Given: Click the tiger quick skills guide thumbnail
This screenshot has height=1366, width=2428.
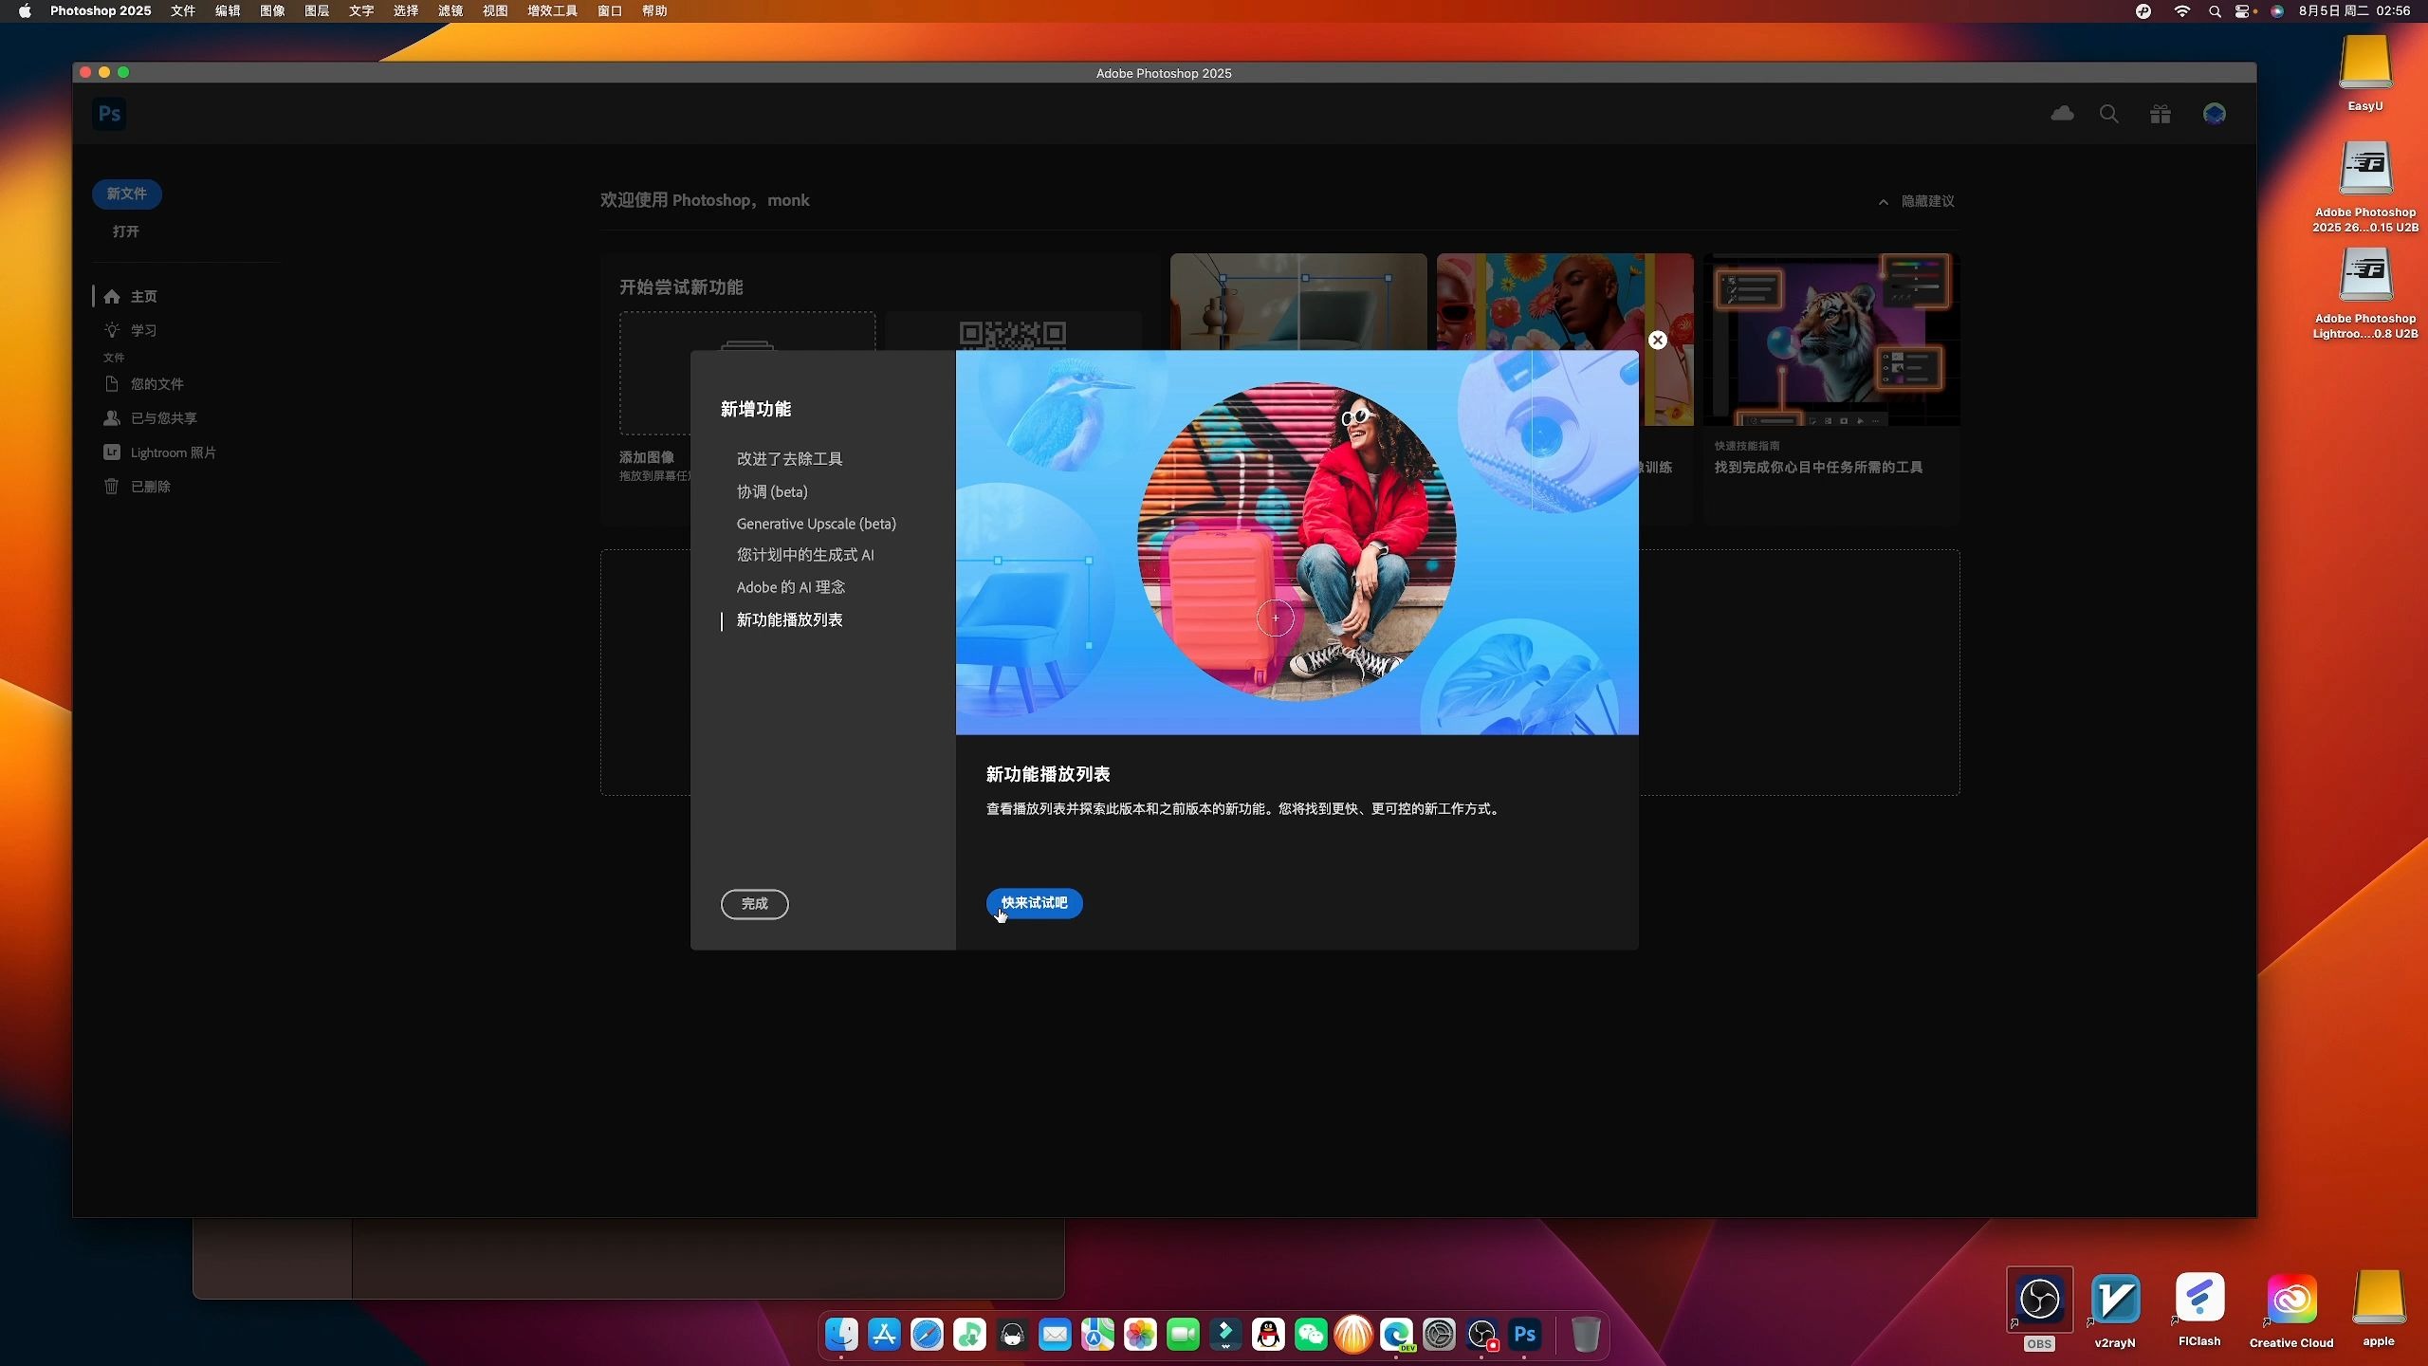Looking at the screenshot, I should [1831, 339].
